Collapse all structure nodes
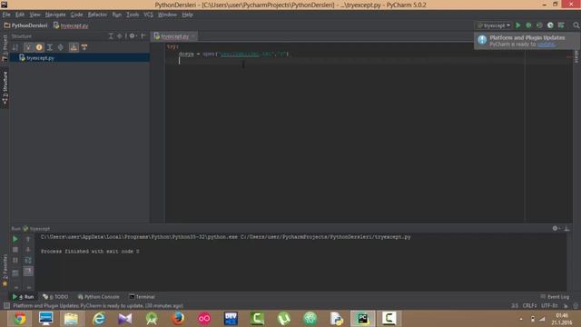This screenshot has height=327, width=581. [x=61, y=47]
